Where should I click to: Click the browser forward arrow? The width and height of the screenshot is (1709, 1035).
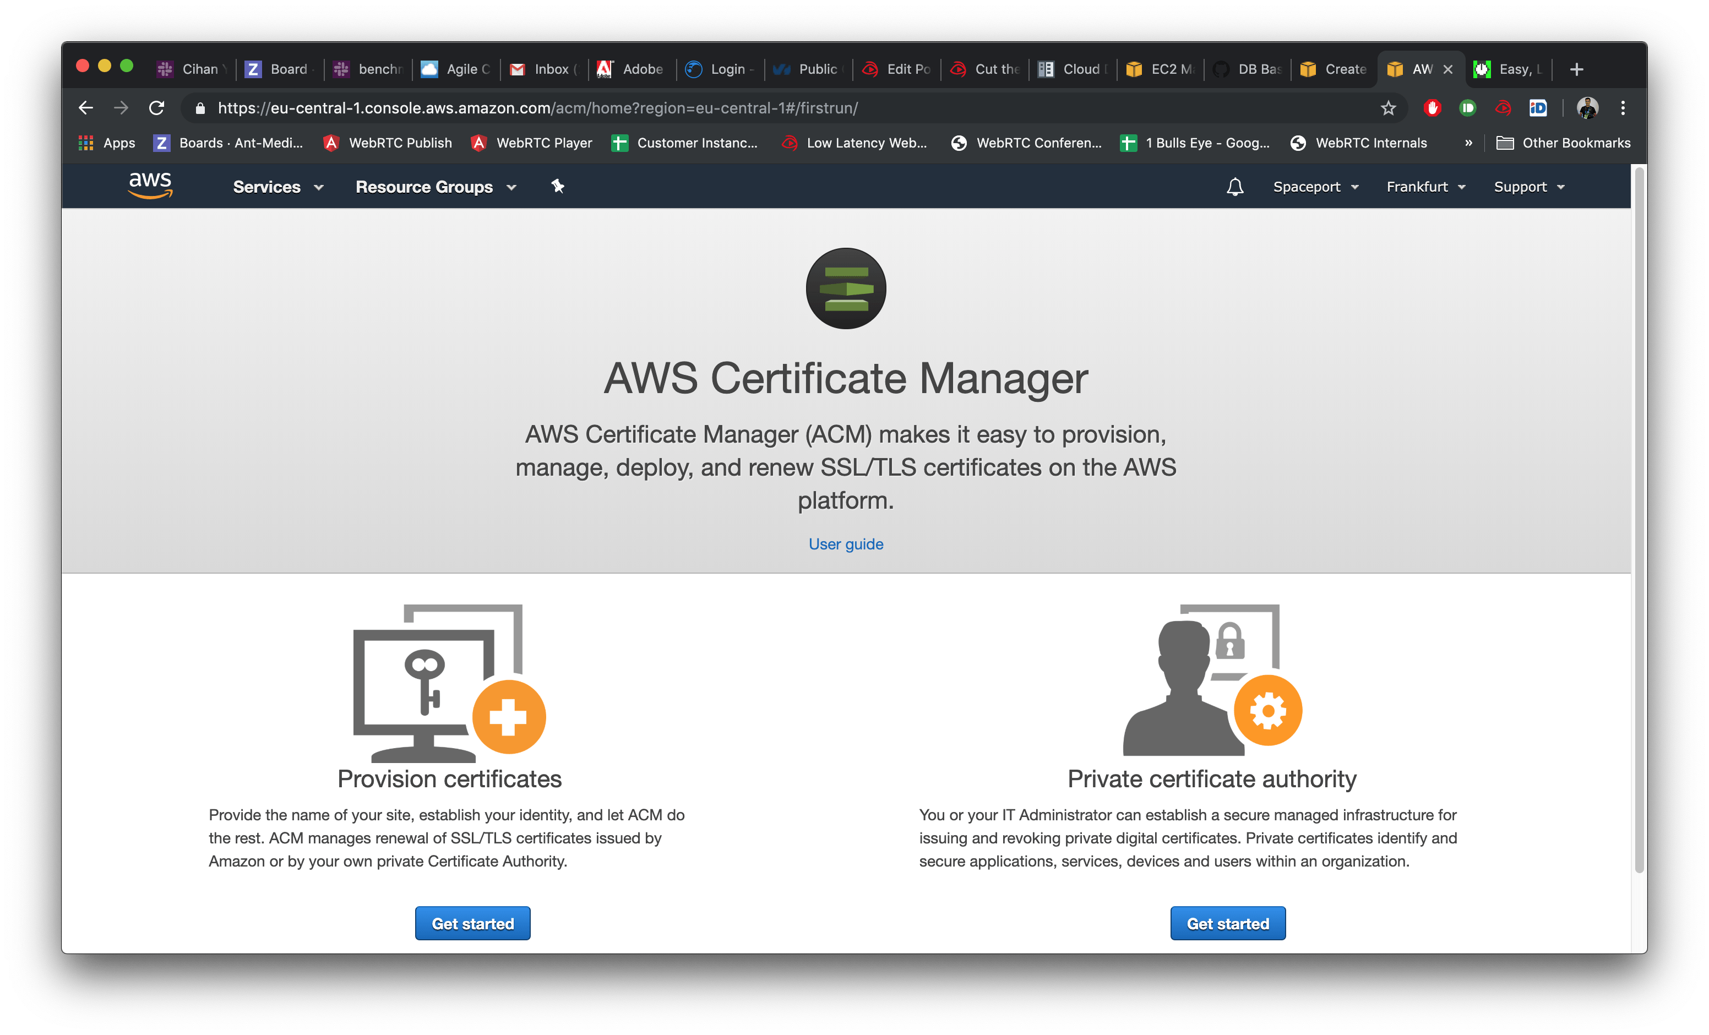pyautogui.click(x=121, y=108)
